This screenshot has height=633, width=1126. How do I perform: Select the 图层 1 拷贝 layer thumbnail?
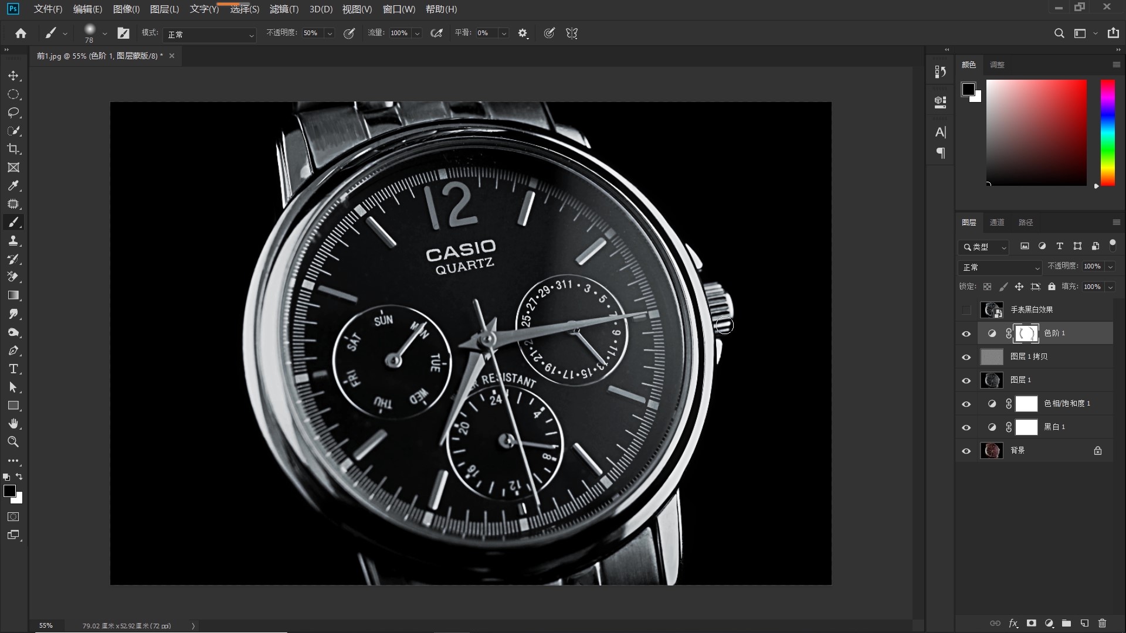tap(992, 356)
